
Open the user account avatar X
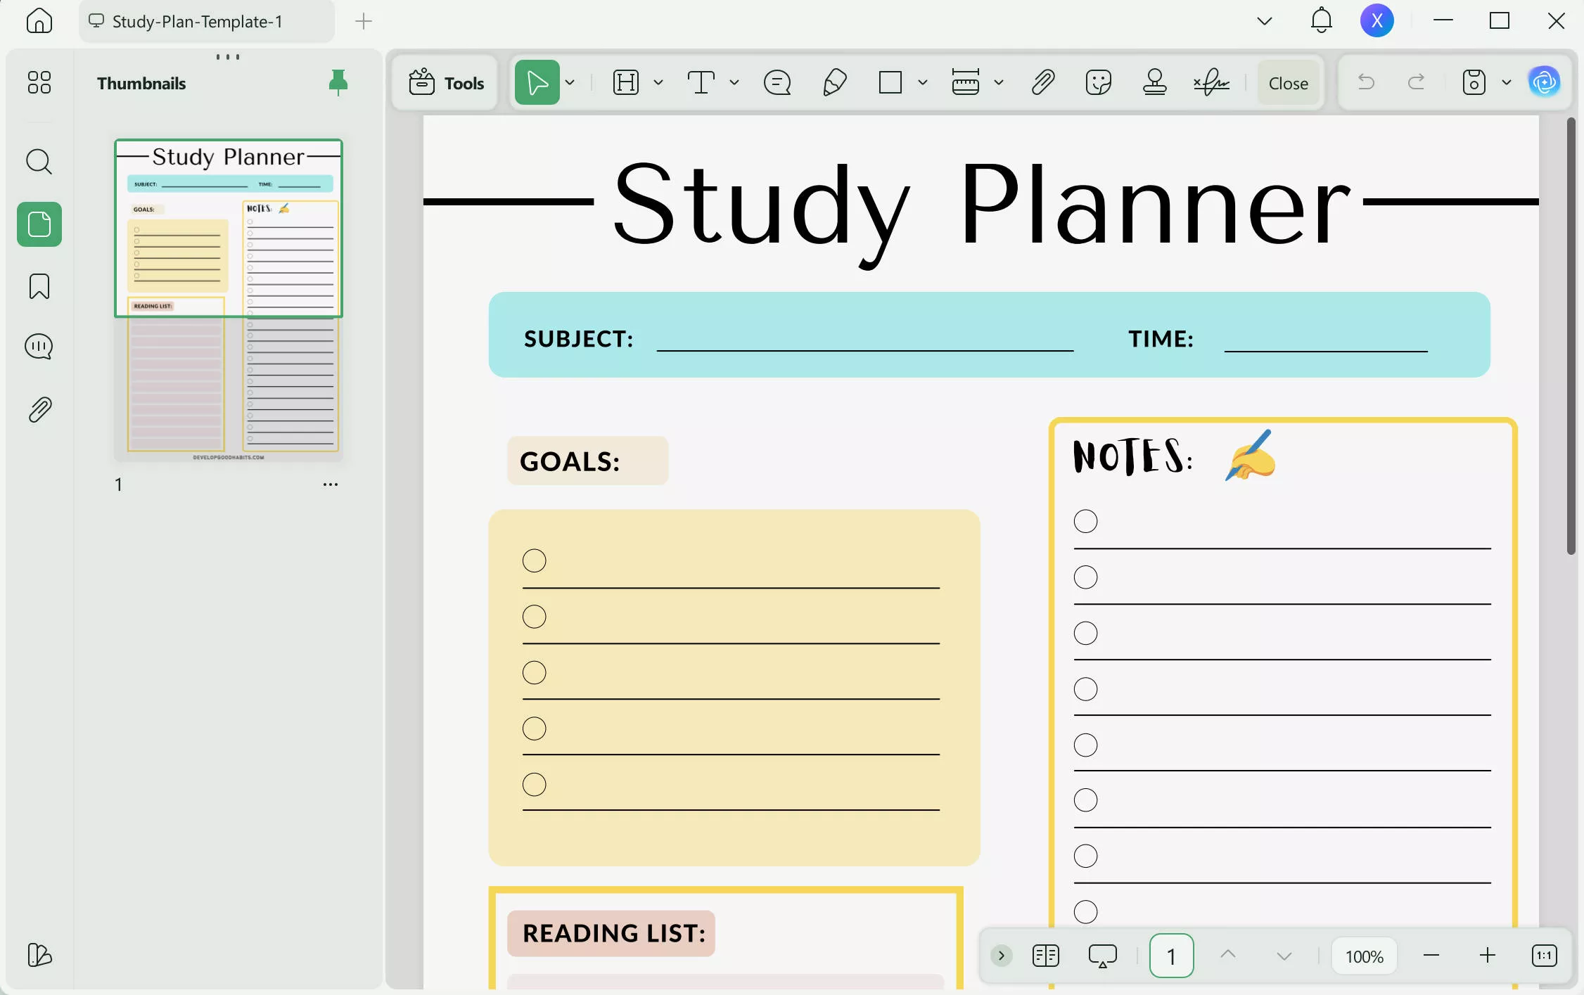1377,20
